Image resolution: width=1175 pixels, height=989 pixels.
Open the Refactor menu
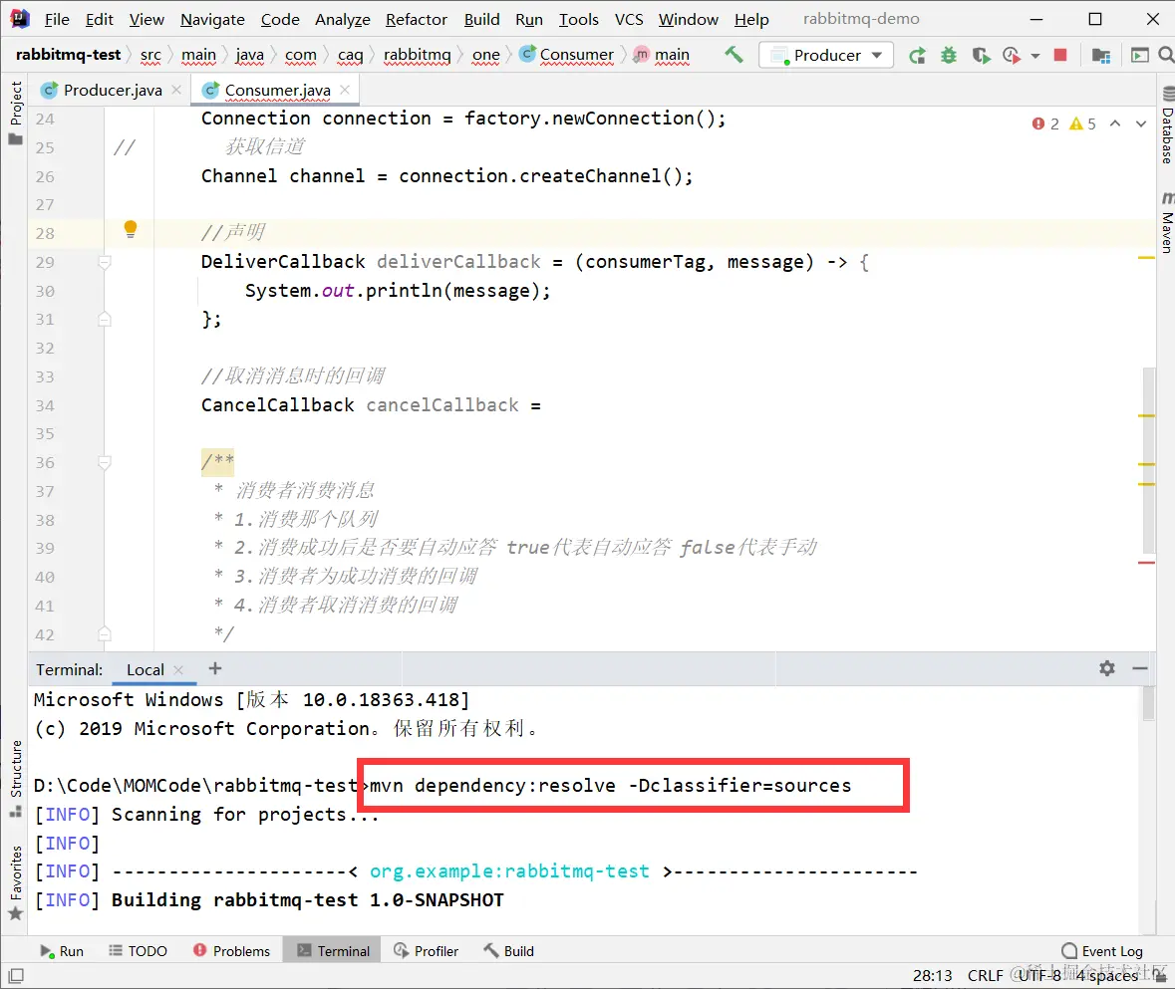tap(416, 20)
